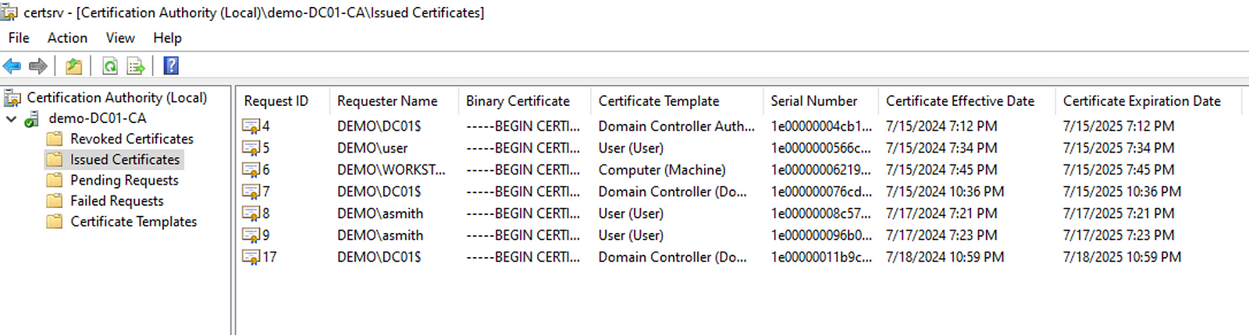Select Revoked Certificates tree label
This screenshot has height=335, width=1249.
(x=132, y=139)
